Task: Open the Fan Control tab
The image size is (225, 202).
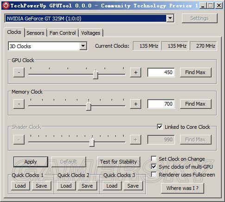Action: (x=62, y=33)
